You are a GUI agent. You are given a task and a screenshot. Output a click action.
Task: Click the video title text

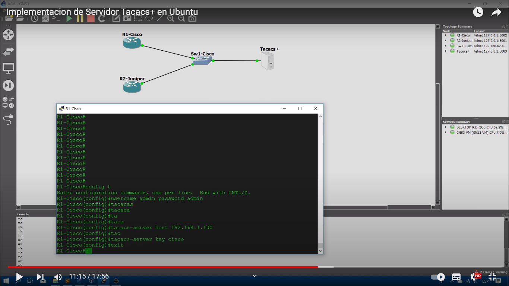click(x=102, y=12)
